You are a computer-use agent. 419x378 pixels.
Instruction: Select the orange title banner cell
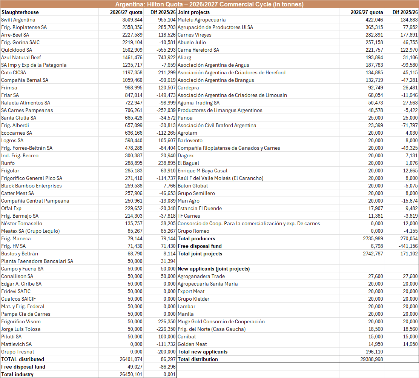tap(210, 4)
